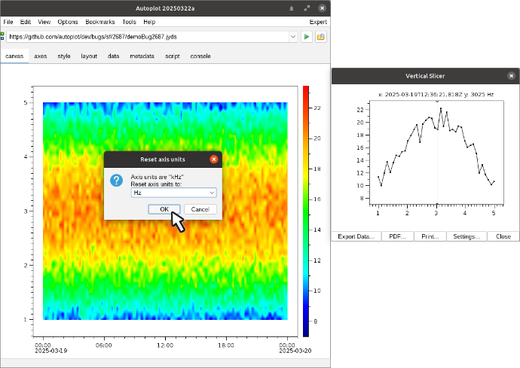The height and width of the screenshot is (368, 520).
Task: Close the Vertical Slicer window
Action: 512,76
